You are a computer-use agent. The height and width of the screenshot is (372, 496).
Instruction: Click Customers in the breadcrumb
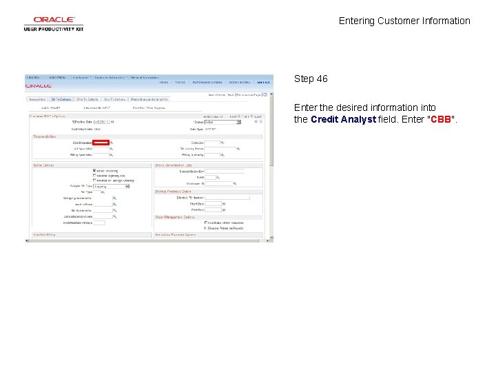(81, 77)
